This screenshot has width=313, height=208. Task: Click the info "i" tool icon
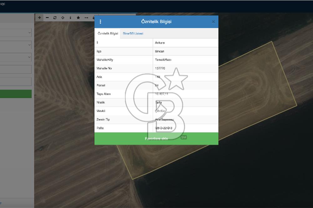(70, 18)
